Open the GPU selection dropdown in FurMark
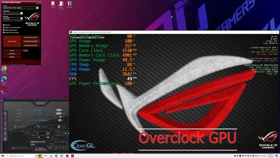The height and width of the screenshot is (158, 280). [13, 13]
